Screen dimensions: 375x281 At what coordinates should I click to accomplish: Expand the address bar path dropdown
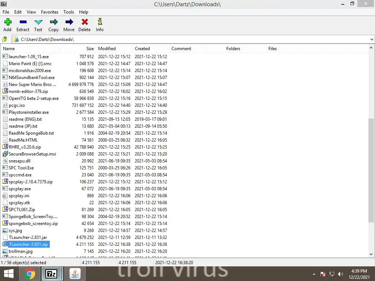[x=372, y=40]
